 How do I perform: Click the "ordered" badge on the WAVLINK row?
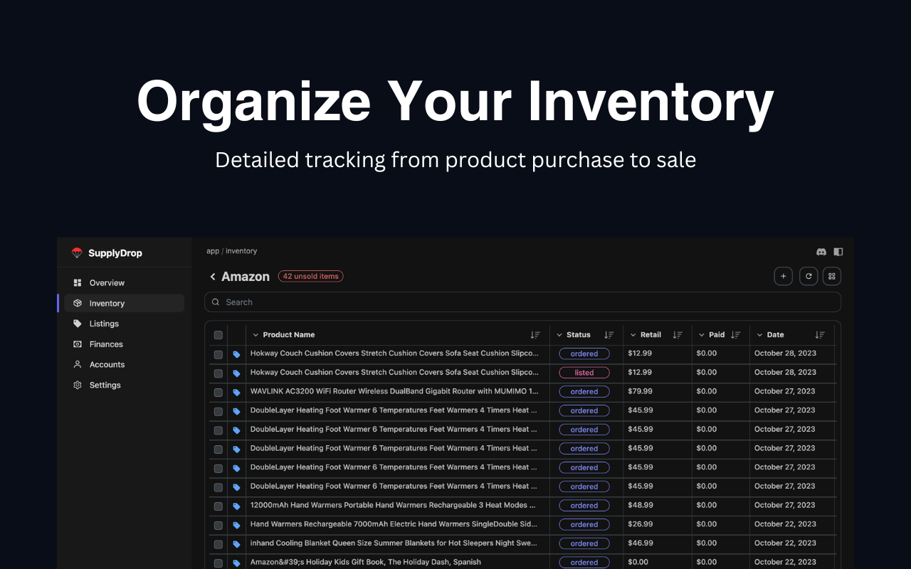[x=584, y=392]
